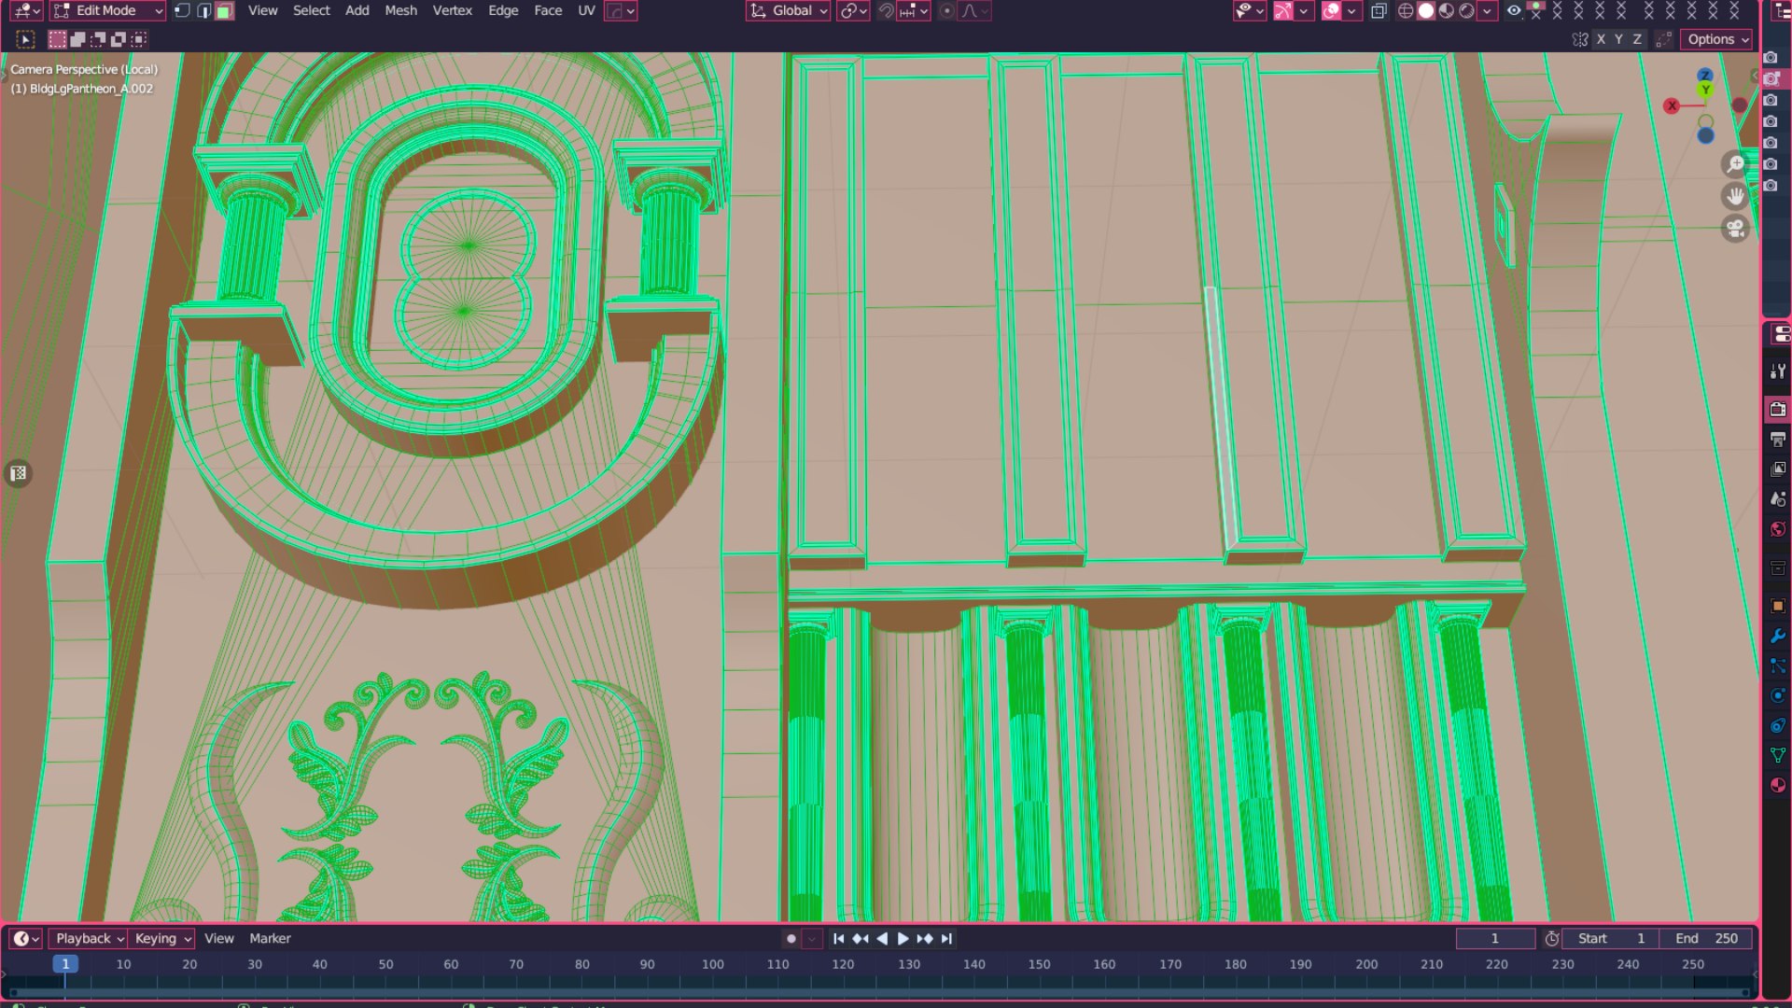Toggle show gizmo button

(x=1283, y=11)
